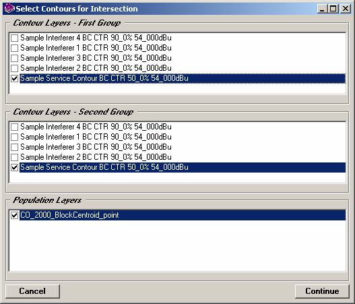Uncheck Sample Service Contour in Second Group
This screenshot has height=304, width=355.
coord(15,167)
